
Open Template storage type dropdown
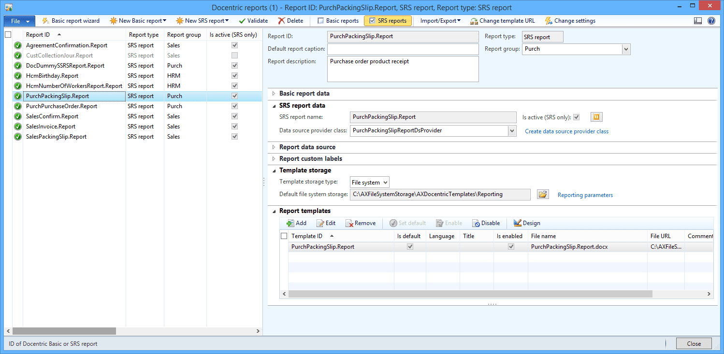(385, 183)
